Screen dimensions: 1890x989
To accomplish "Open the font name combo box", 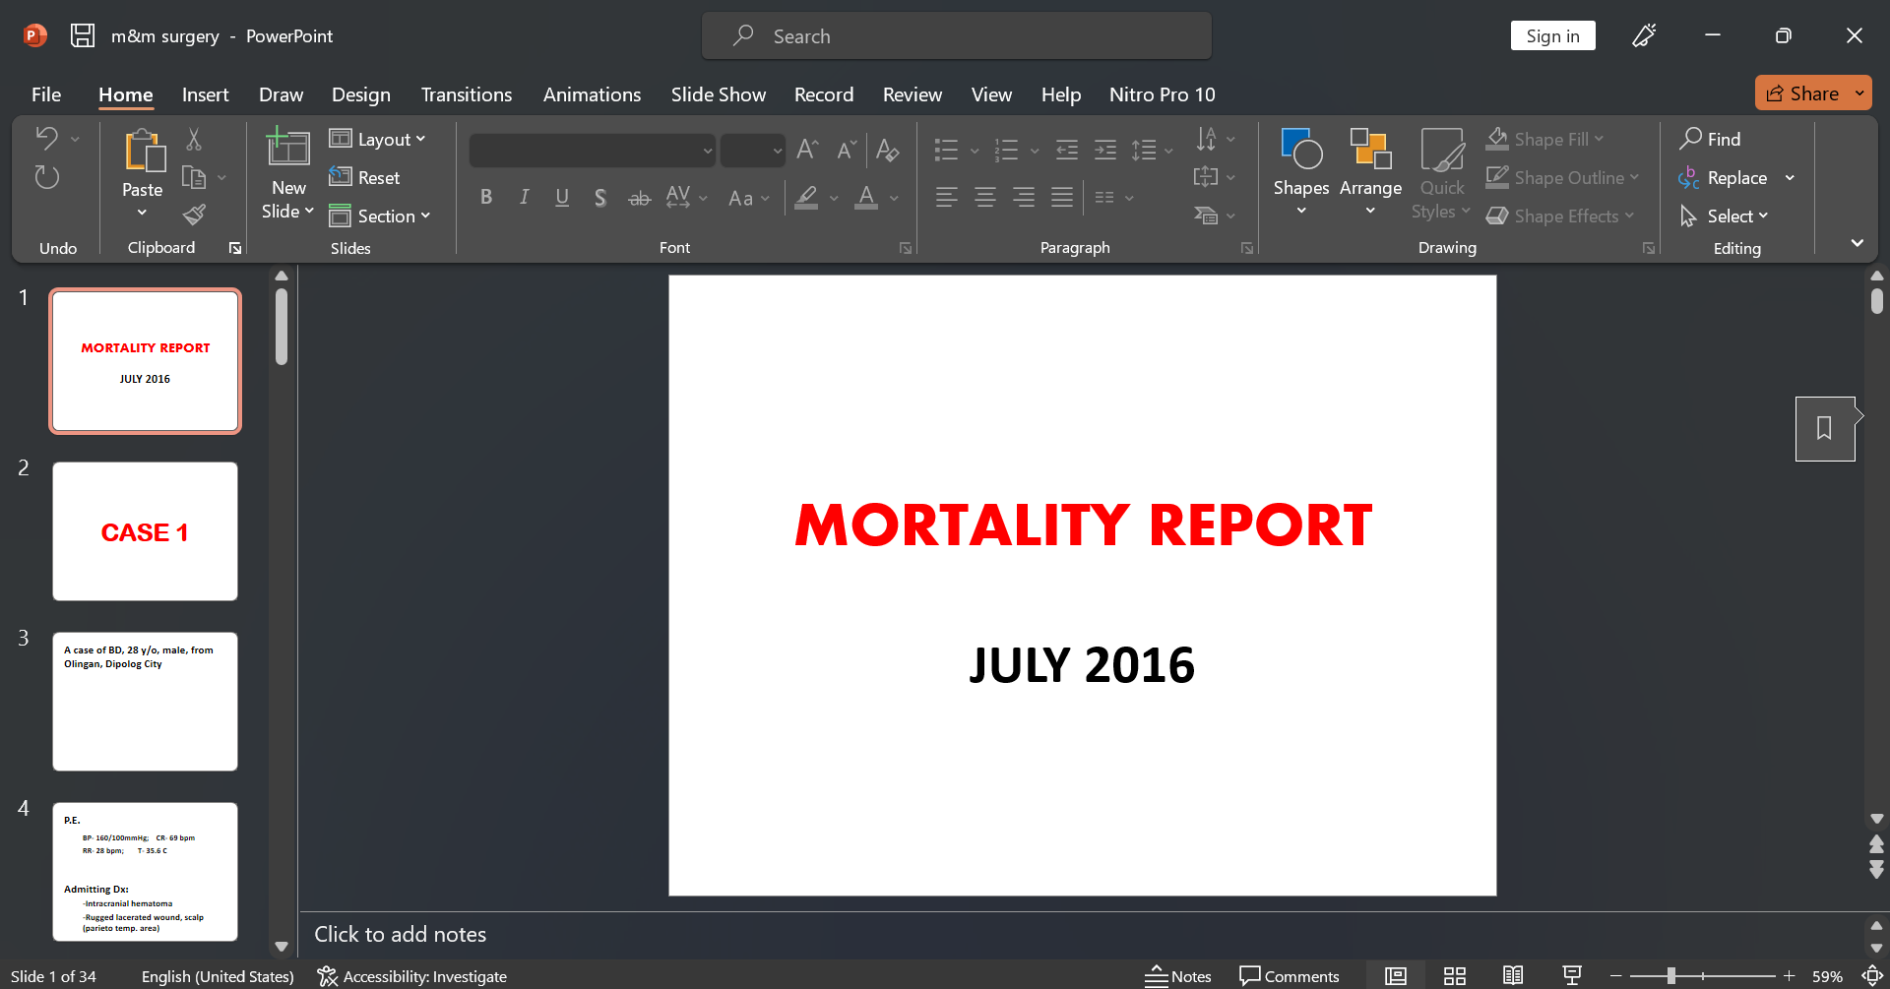I will (593, 151).
